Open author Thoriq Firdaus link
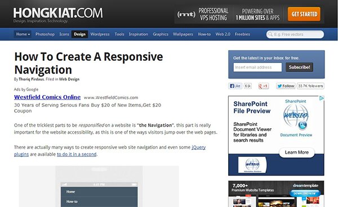338x207 pixels. click(x=31, y=79)
